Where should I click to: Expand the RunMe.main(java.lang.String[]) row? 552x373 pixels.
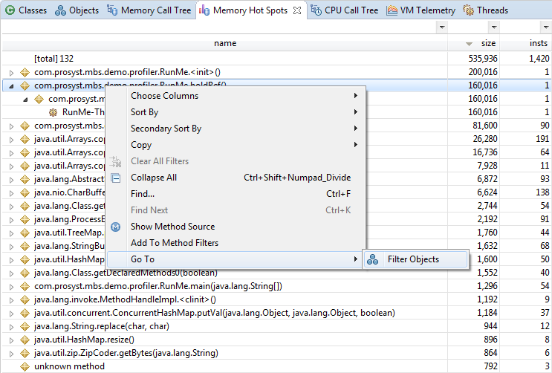pyautogui.click(x=11, y=286)
